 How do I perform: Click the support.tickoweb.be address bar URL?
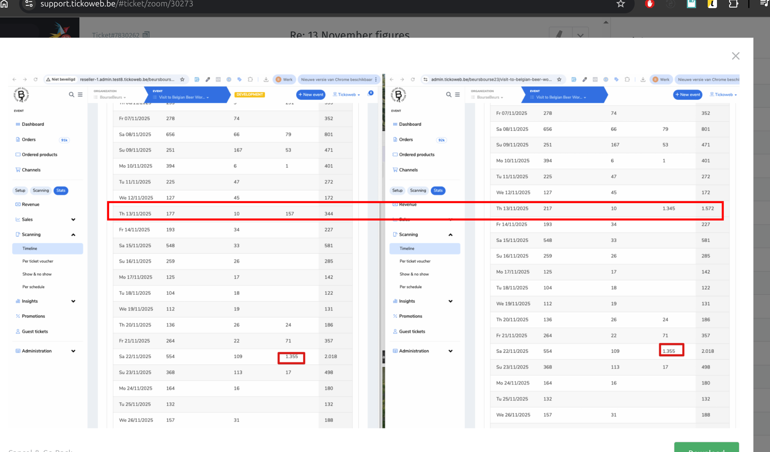click(x=117, y=4)
